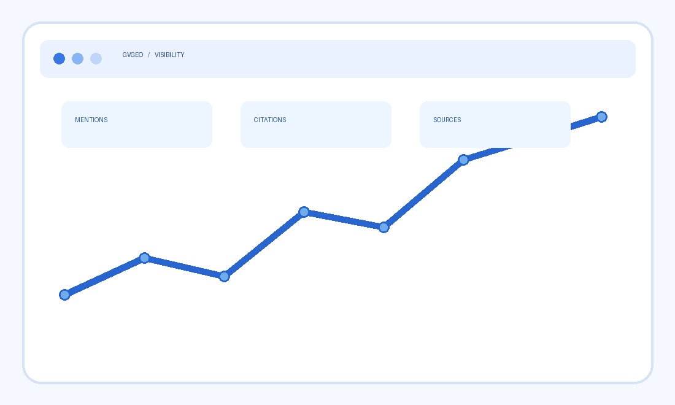Viewport: 675px width, 405px height.
Task: Click the darkest blue window dot
Action: (59, 58)
